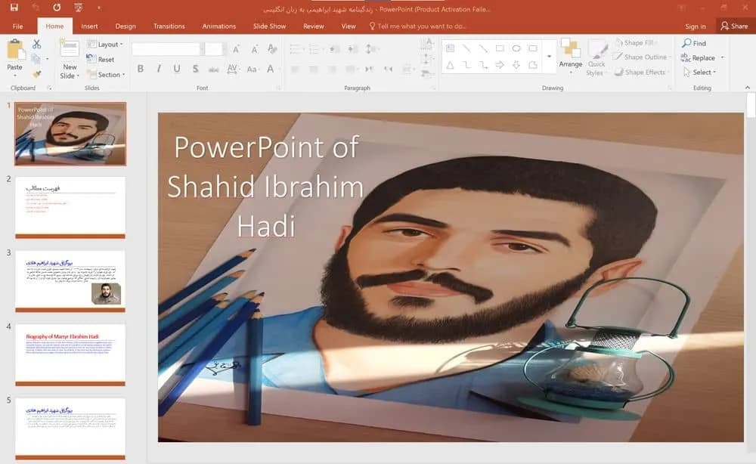Pick the triangle shape in the shapes gallery

[x=450, y=65]
